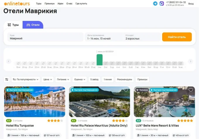Open the Где купить menu item
The width and height of the screenshot is (199, 139).
tap(81, 4)
